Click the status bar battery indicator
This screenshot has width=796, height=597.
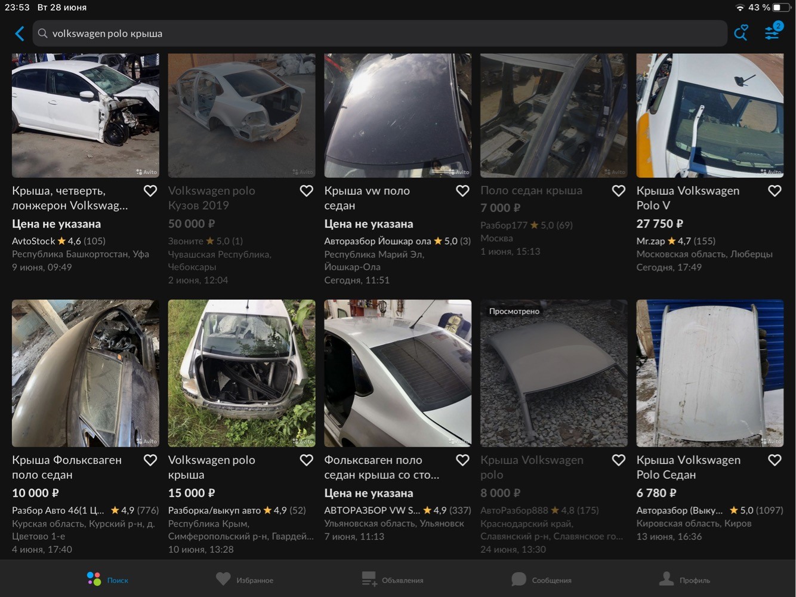(780, 7)
